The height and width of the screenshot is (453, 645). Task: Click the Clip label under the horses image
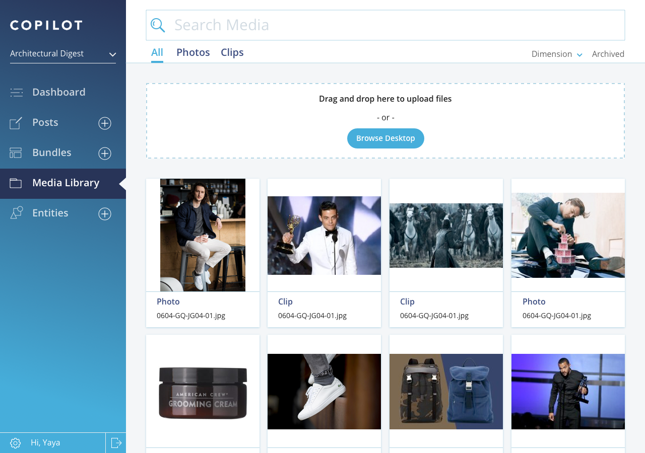click(407, 302)
